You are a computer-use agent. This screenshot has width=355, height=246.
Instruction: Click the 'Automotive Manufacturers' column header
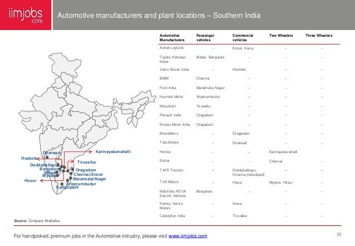[172, 38]
